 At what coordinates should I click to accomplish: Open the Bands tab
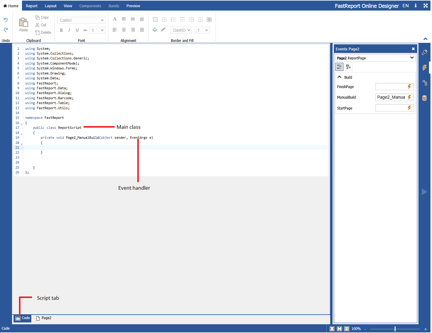pos(114,6)
